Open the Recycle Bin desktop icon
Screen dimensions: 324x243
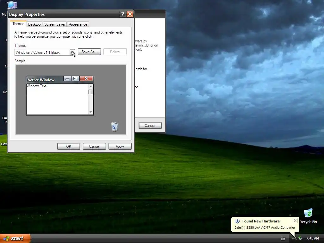[308, 213]
